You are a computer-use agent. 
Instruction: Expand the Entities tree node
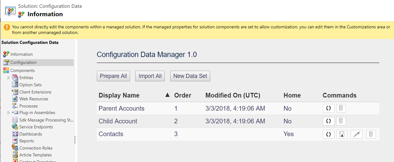(8, 78)
